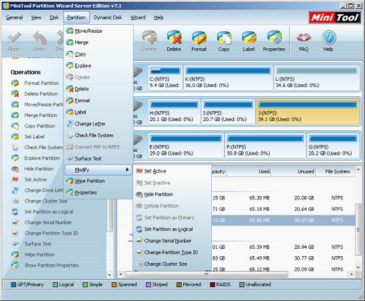Choose Merge in the Partition menu

81,43
